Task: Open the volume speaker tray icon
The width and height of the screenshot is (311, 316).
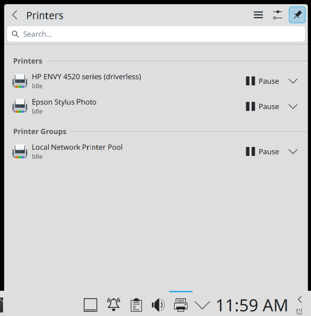Action: point(158,305)
